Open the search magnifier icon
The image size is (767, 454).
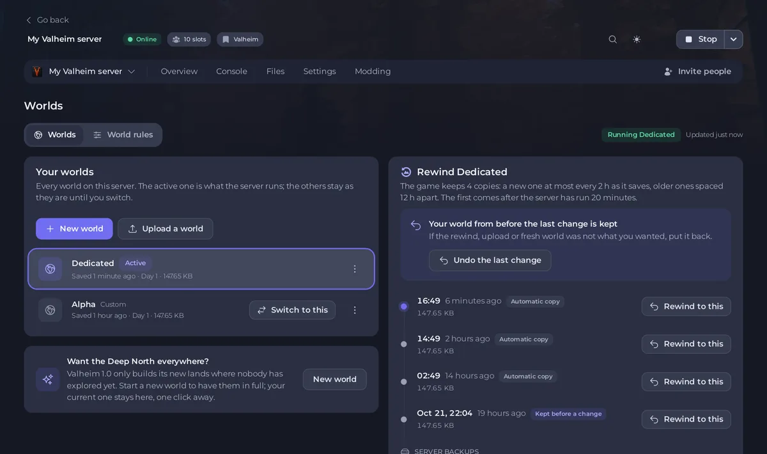(612, 39)
